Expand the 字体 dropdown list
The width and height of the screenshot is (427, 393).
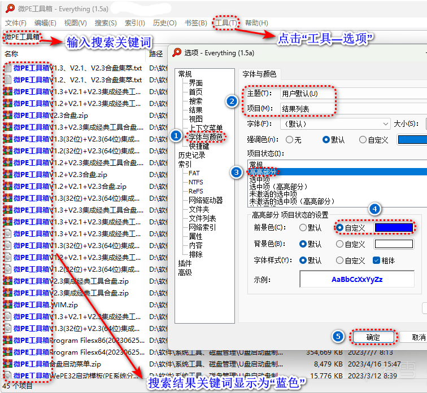pyautogui.click(x=335, y=123)
